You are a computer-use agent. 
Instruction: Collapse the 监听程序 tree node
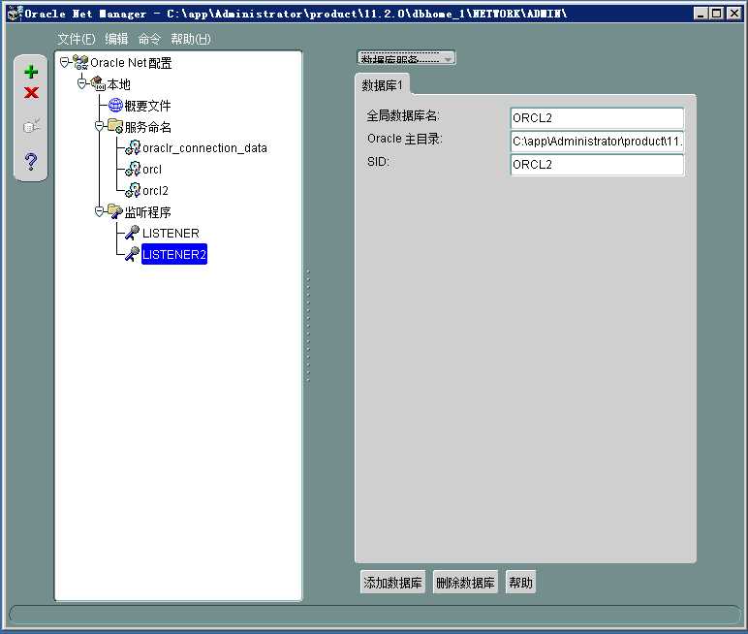(99, 211)
